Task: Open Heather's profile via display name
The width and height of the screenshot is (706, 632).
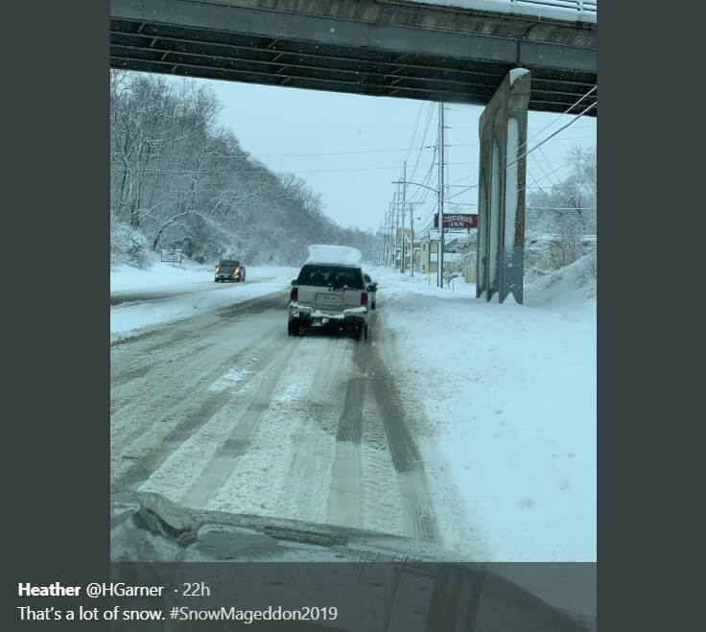Action: (x=49, y=590)
